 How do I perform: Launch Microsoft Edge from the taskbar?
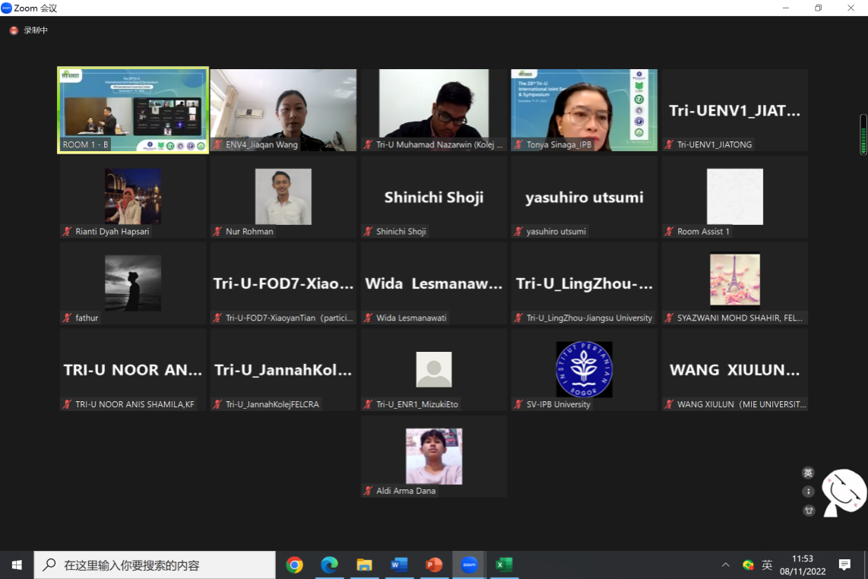(329, 565)
